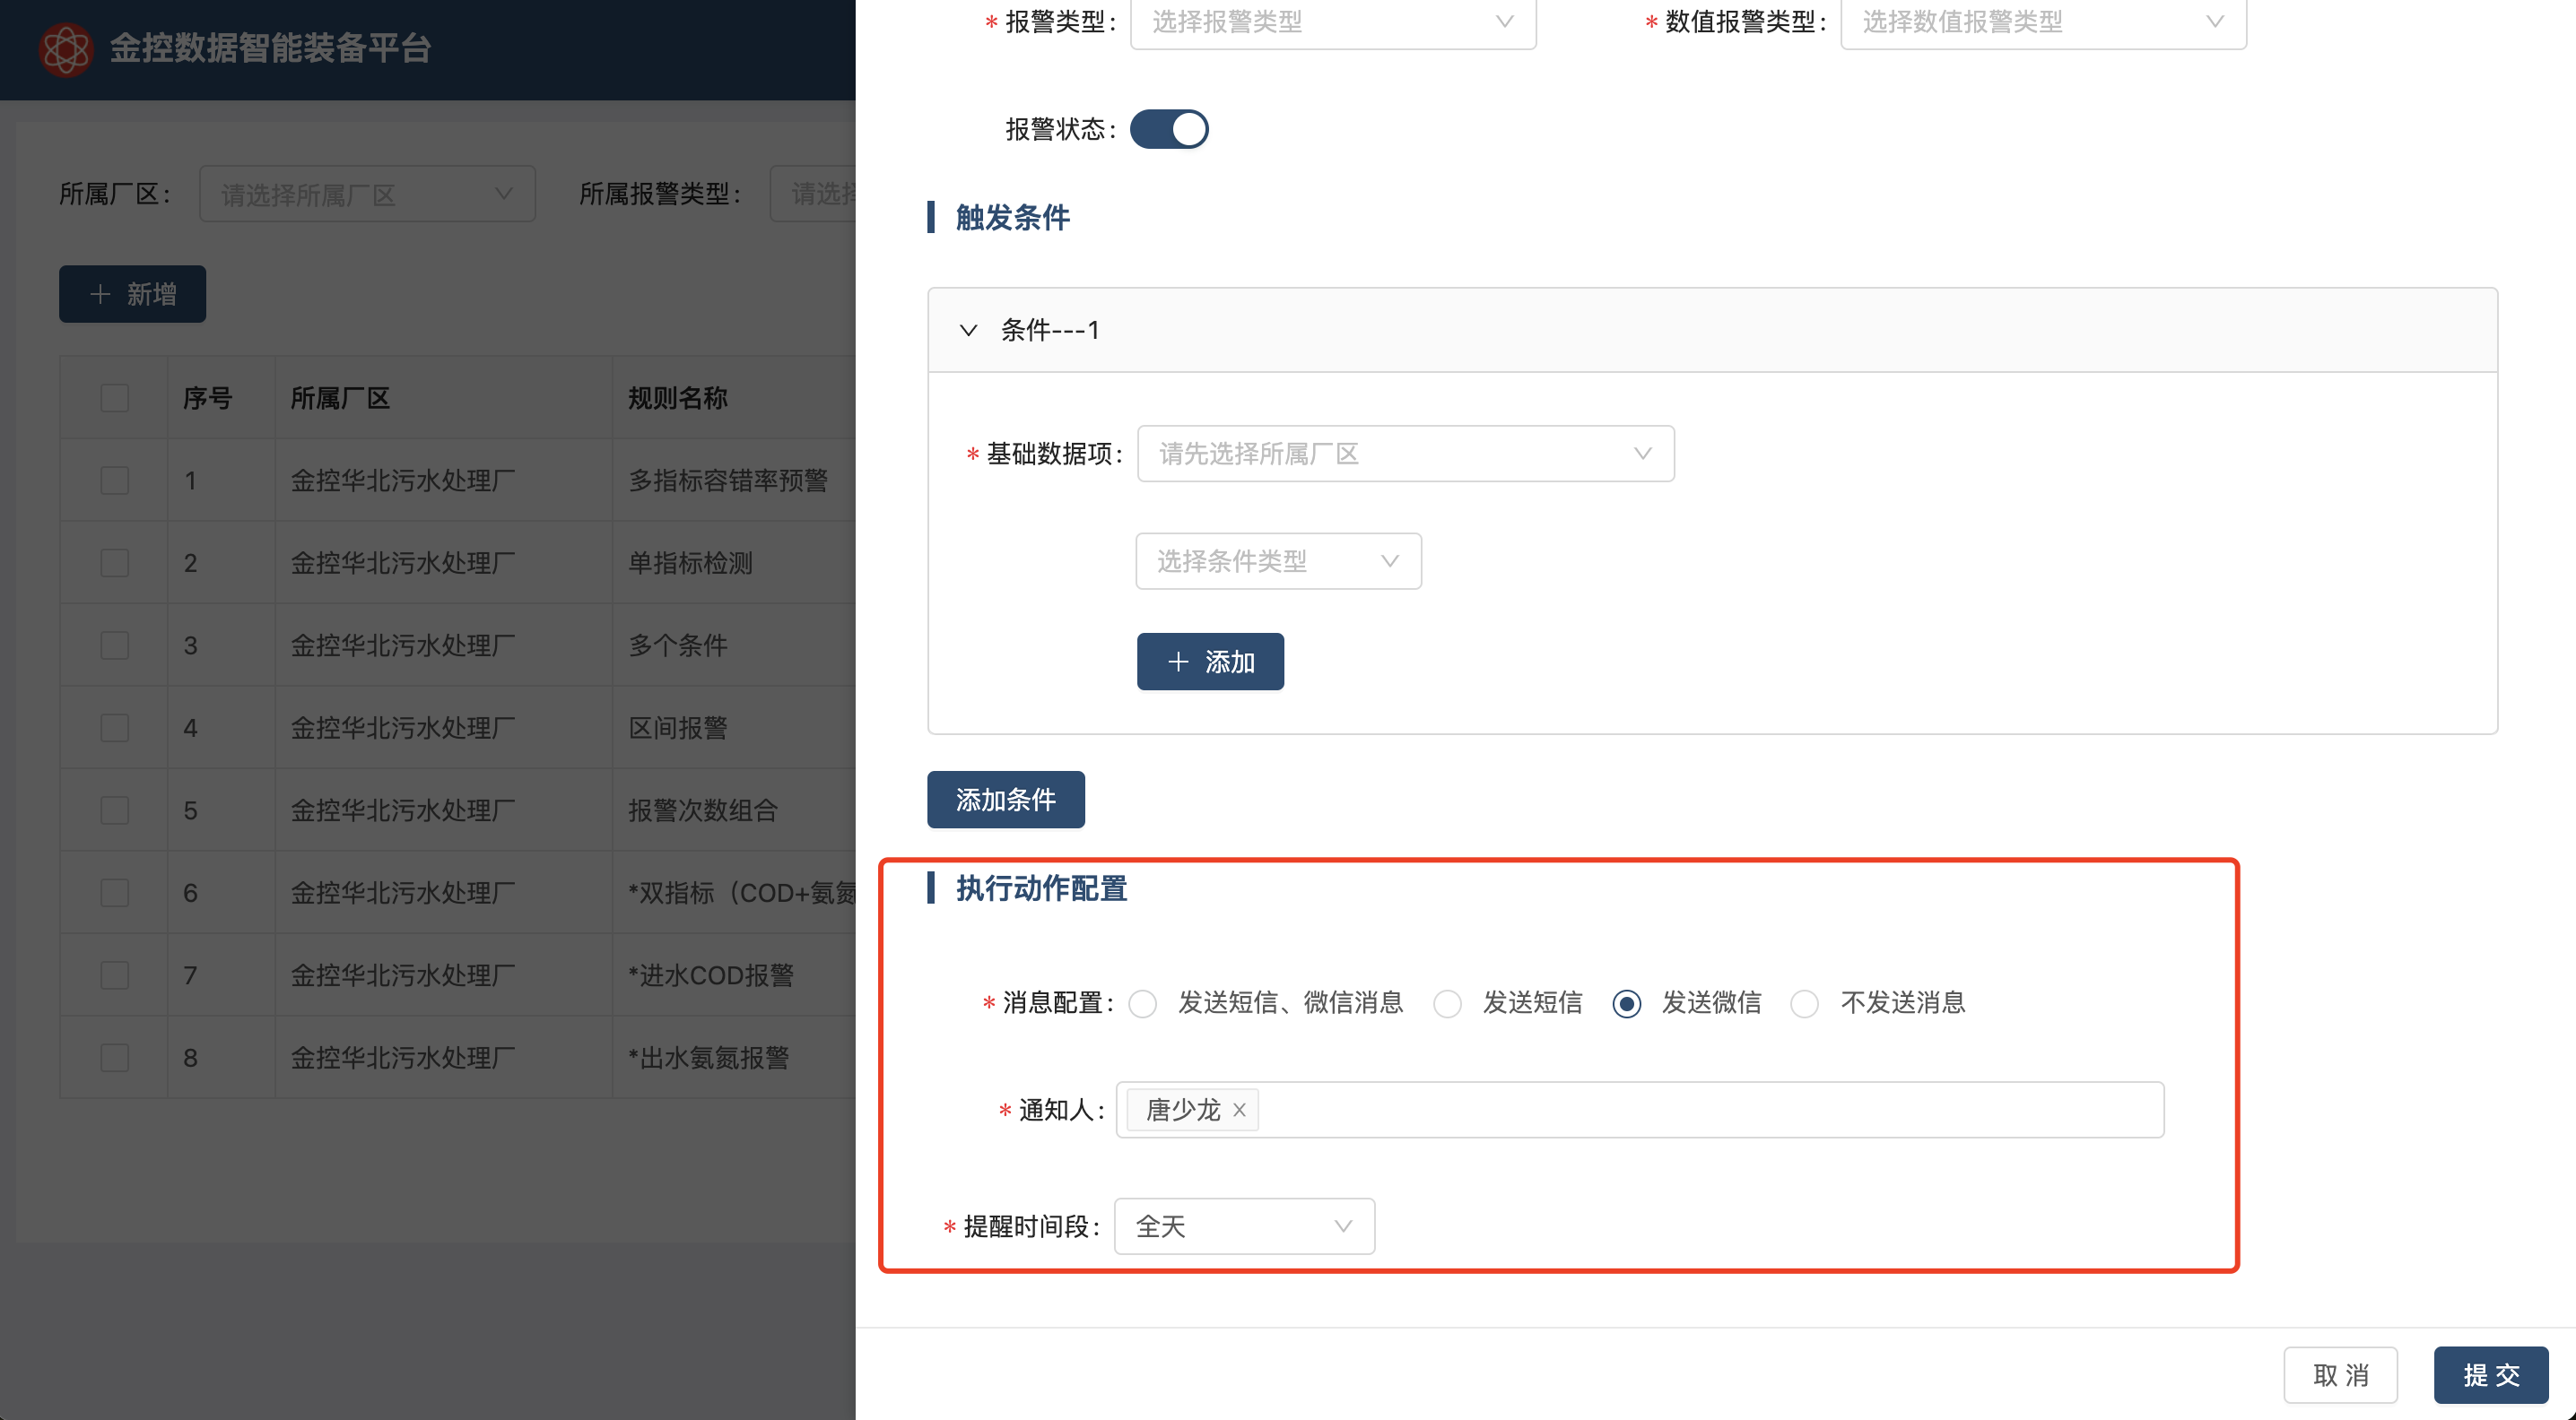Expand the 基础数据项 dropdown
2576x1420 pixels.
[x=1405, y=454]
